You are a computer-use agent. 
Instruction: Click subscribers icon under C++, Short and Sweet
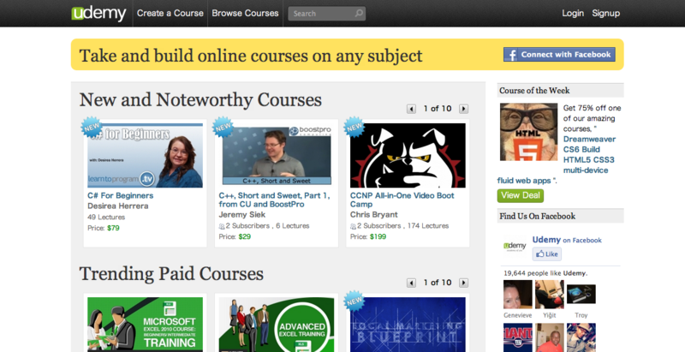tap(222, 226)
